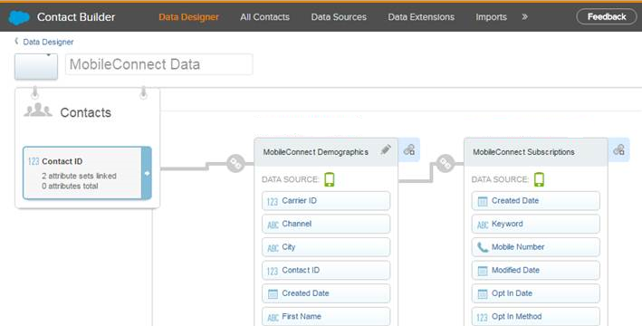
Task: Select the City attribute
Action: tap(326, 247)
